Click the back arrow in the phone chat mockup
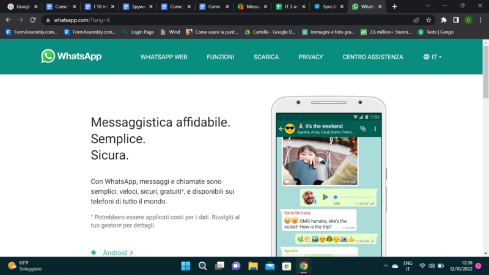The width and height of the screenshot is (489, 275). pos(281,128)
